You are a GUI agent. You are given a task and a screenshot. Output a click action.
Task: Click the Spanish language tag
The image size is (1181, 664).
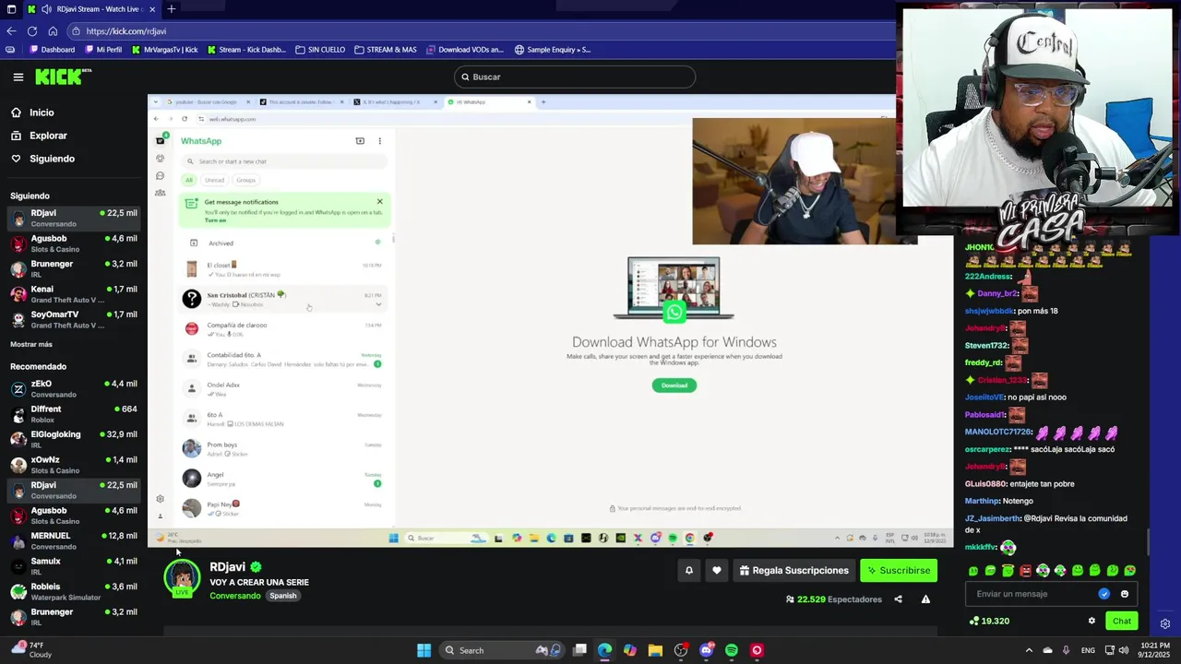tap(283, 596)
